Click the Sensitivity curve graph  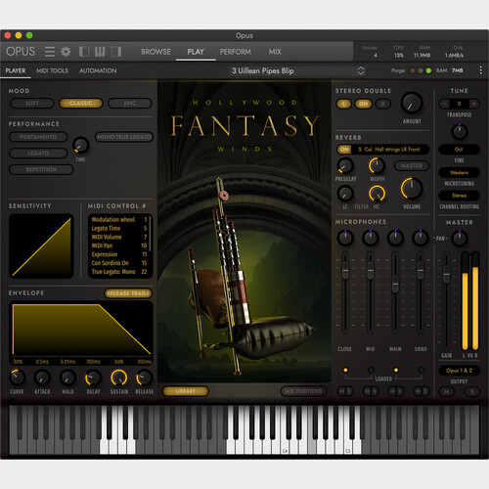[x=41, y=246]
